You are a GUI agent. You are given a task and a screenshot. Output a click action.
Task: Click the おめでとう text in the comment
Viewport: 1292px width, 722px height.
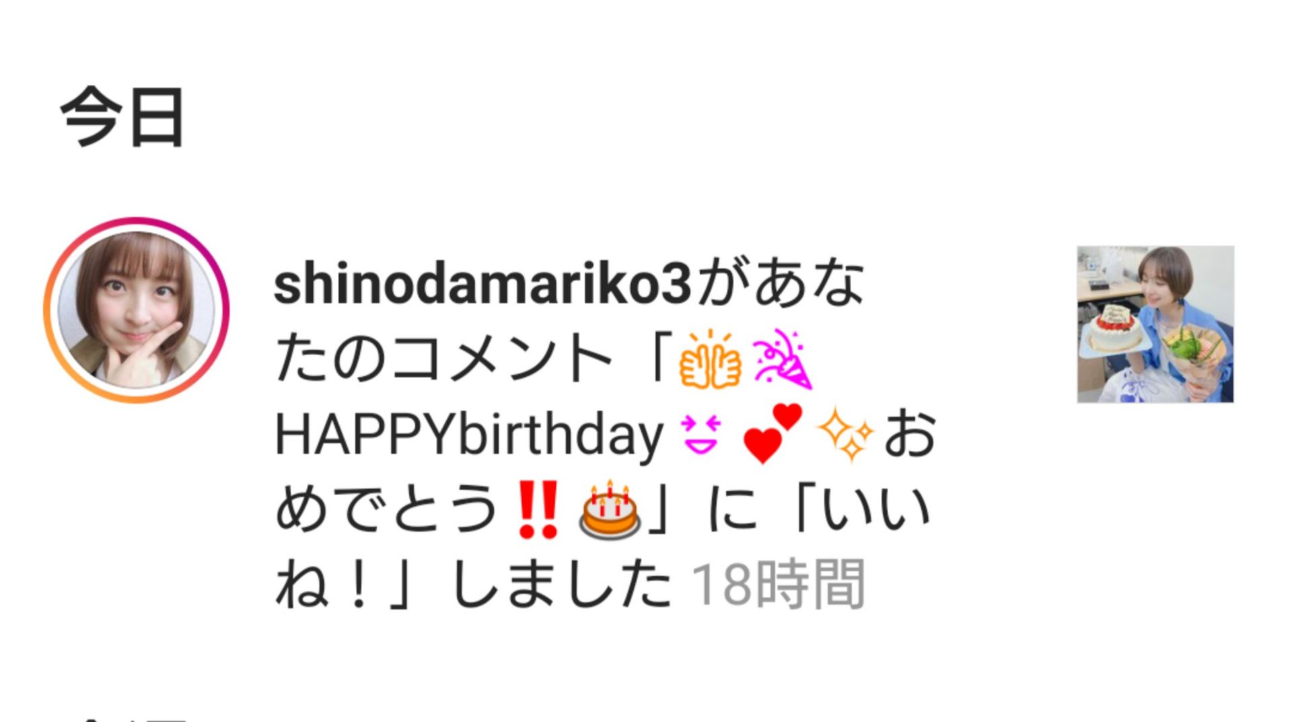click(386, 509)
